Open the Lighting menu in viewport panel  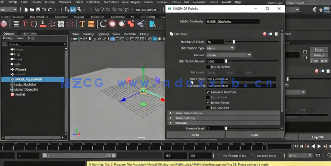[103, 34]
